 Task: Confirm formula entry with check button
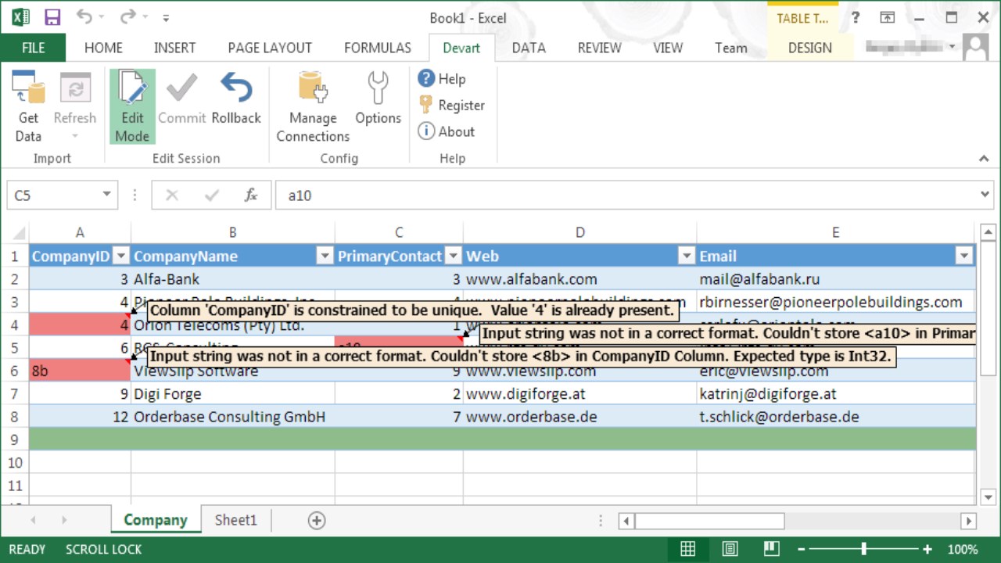(x=211, y=195)
